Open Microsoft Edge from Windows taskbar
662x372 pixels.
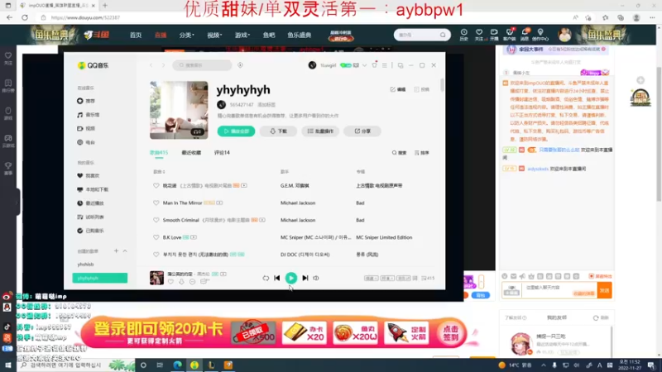pos(177,365)
